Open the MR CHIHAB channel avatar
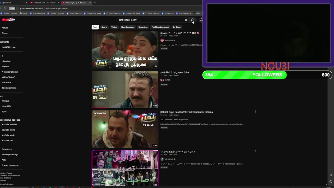334x188 pixels. pos(162,159)
